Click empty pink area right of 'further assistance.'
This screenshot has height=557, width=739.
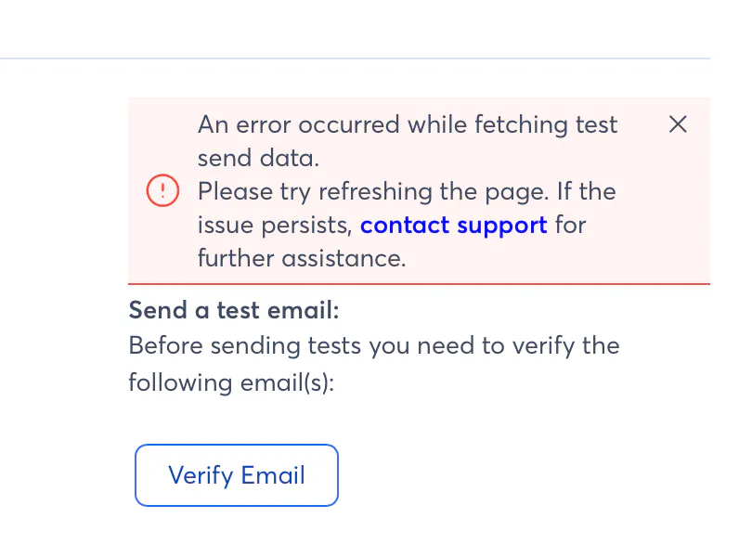point(557,258)
